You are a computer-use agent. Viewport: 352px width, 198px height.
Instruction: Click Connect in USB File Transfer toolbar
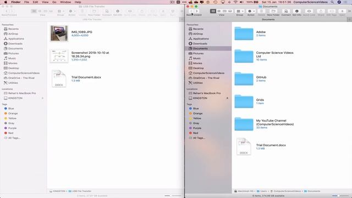coord(107,11)
